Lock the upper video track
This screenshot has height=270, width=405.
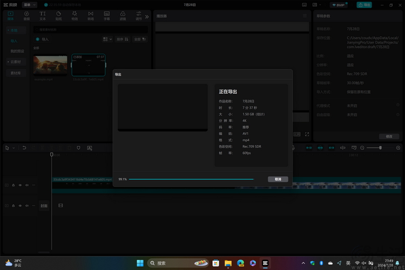tap(13, 185)
